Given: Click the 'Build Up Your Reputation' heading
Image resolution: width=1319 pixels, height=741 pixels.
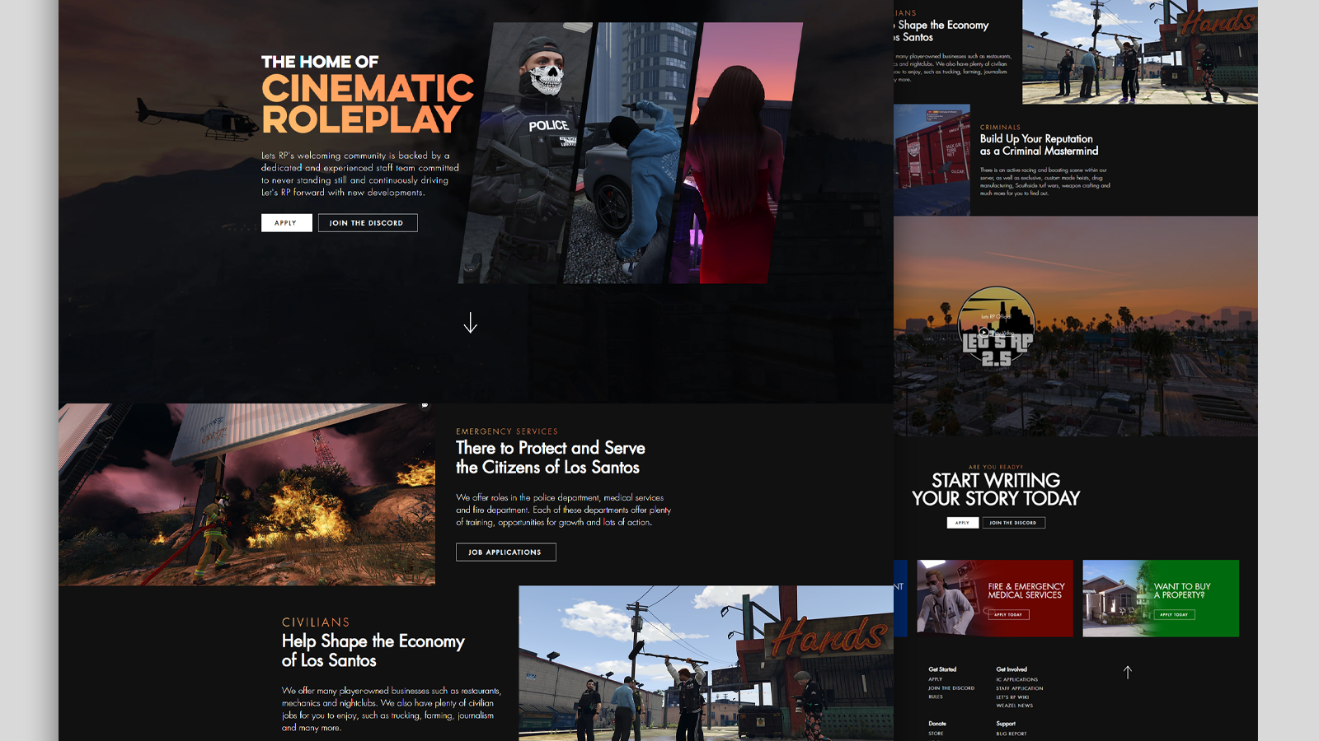Looking at the screenshot, I should click(1039, 145).
